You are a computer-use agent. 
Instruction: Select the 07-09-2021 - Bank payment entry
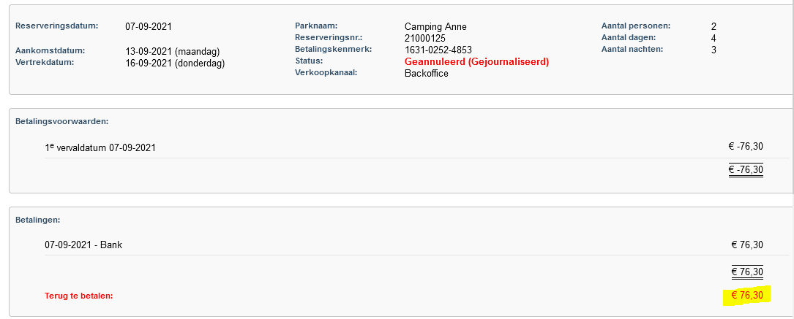(x=83, y=245)
